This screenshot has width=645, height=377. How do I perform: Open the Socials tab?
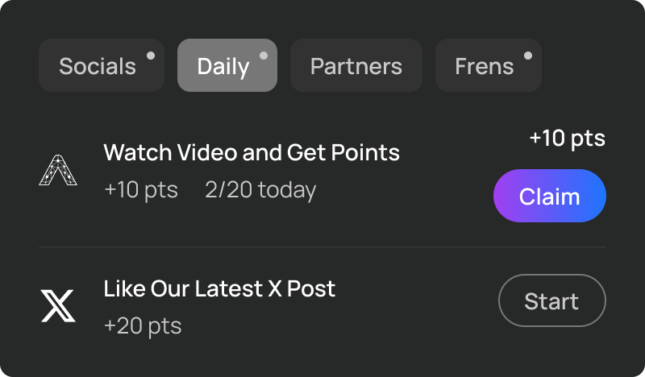pos(98,66)
